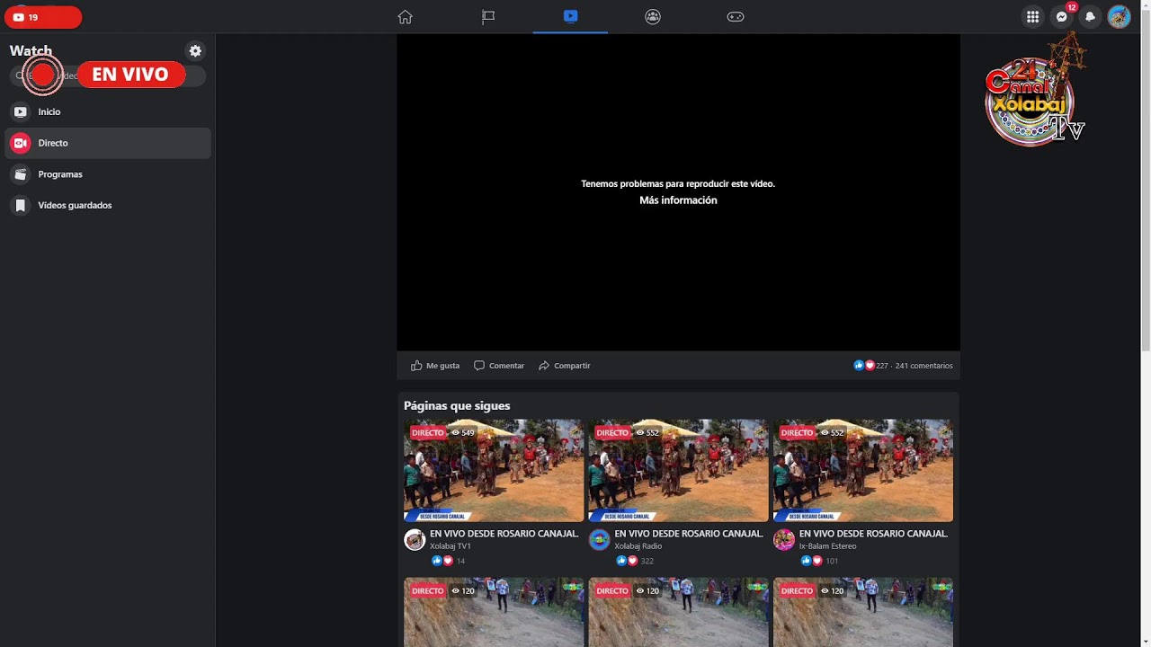Screen dimensions: 1151x647
Task: Open the 241 comentarios link
Action: (x=923, y=366)
